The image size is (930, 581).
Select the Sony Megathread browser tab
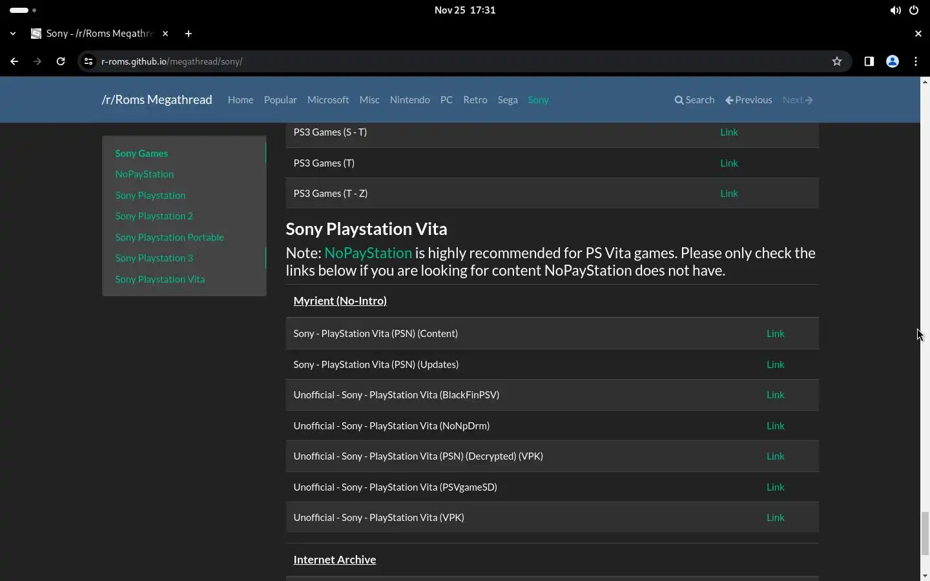click(x=100, y=34)
